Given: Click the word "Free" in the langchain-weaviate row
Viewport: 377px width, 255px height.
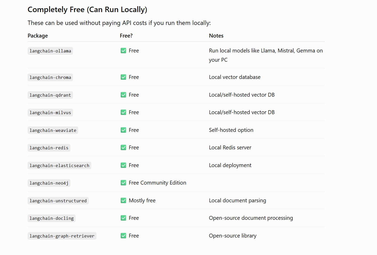Looking at the screenshot, I should click(x=134, y=130).
